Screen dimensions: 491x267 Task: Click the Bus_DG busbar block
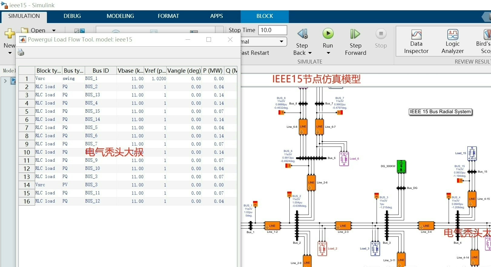pyautogui.click(x=401, y=188)
